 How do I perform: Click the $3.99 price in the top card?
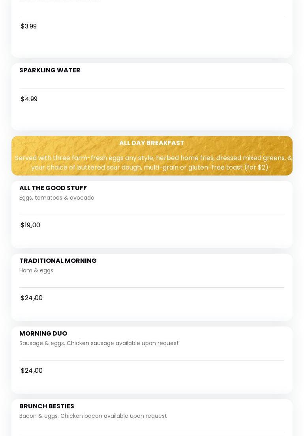(28, 26)
